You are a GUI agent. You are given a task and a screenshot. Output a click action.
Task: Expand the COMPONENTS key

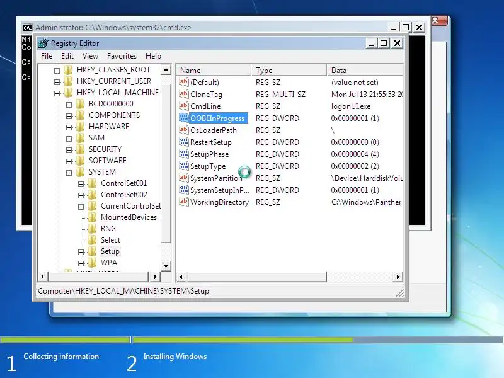[x=69, y=116]
